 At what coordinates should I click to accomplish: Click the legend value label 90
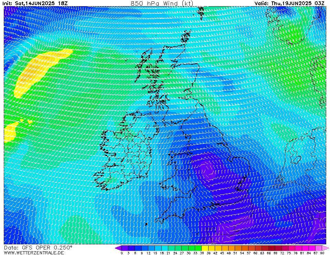click(322, 253)
